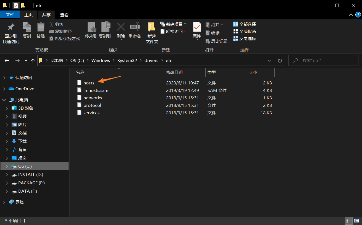Click Windows in address breadcrumb
This screenshot has width=362, height=225.
point(101,61)
